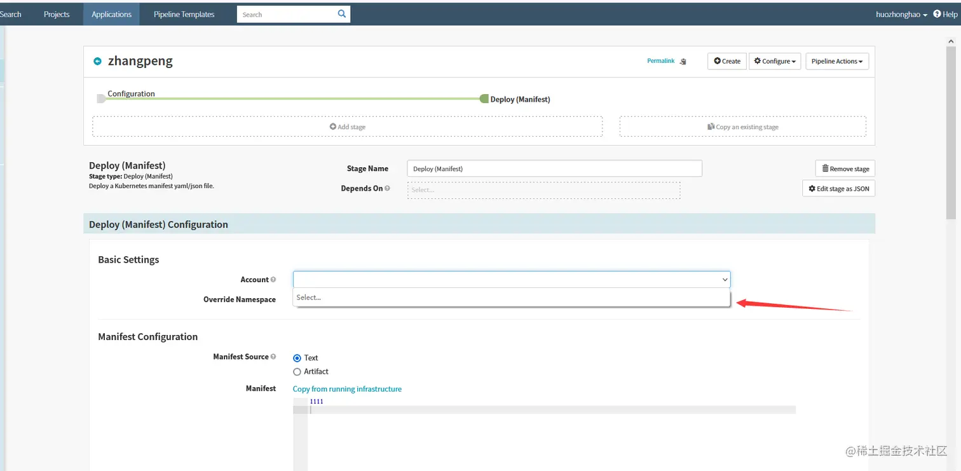The height and width of the screenshot is (471, 961).
Task: Click Remove stage button
Action: 845,168
